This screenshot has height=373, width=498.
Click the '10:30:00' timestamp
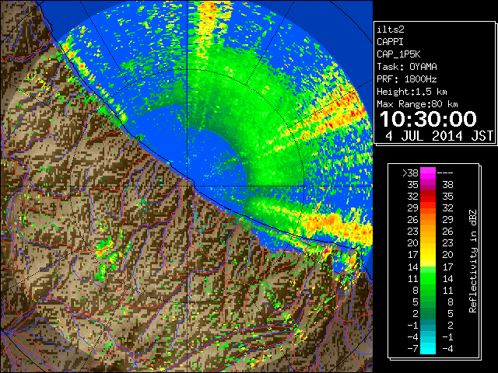(x=428, y=119)
